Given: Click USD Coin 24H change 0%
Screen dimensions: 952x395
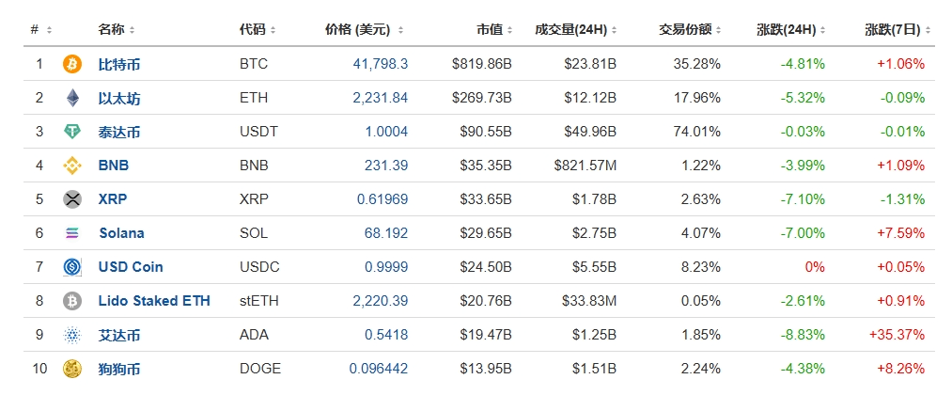Looking at the screenshot, I should pos(815,267).
